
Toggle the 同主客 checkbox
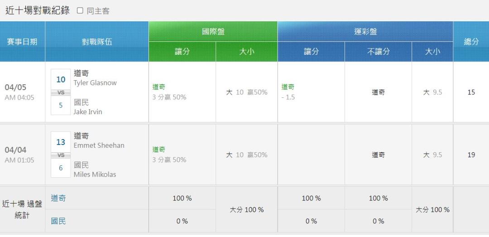[80, 10]
